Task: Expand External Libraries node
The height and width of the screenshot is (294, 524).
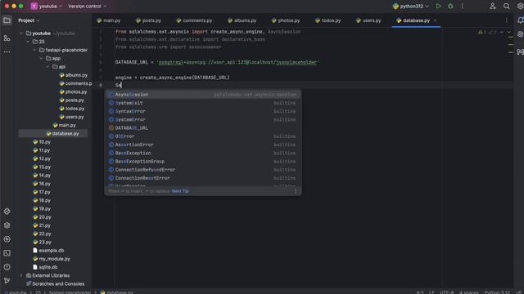Action: (21, 275)
